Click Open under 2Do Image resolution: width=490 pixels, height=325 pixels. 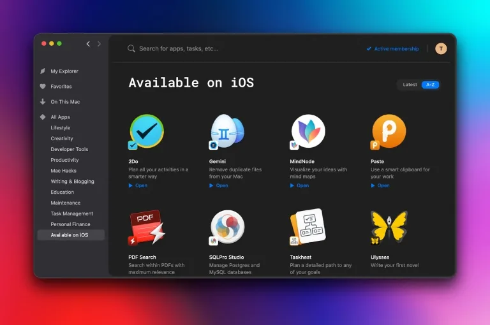[x=141, y=185]
